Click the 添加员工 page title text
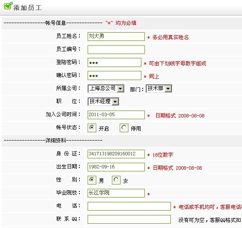Viewport: 242px width, 228px height. click(x=27, y=8)
